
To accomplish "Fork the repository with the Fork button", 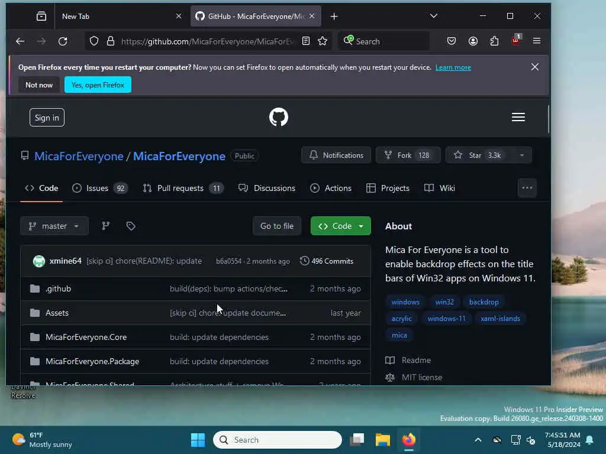I will click(408, 155).
